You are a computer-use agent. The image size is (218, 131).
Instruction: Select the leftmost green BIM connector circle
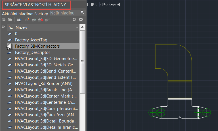pos(153,112)
